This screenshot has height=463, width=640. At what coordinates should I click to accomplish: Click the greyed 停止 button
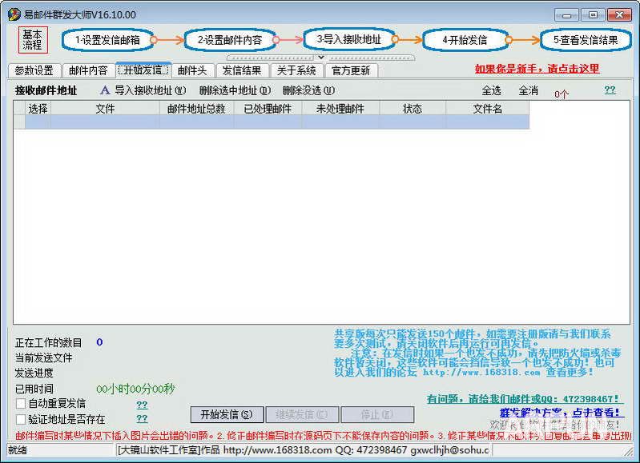(x=377, y=414)
